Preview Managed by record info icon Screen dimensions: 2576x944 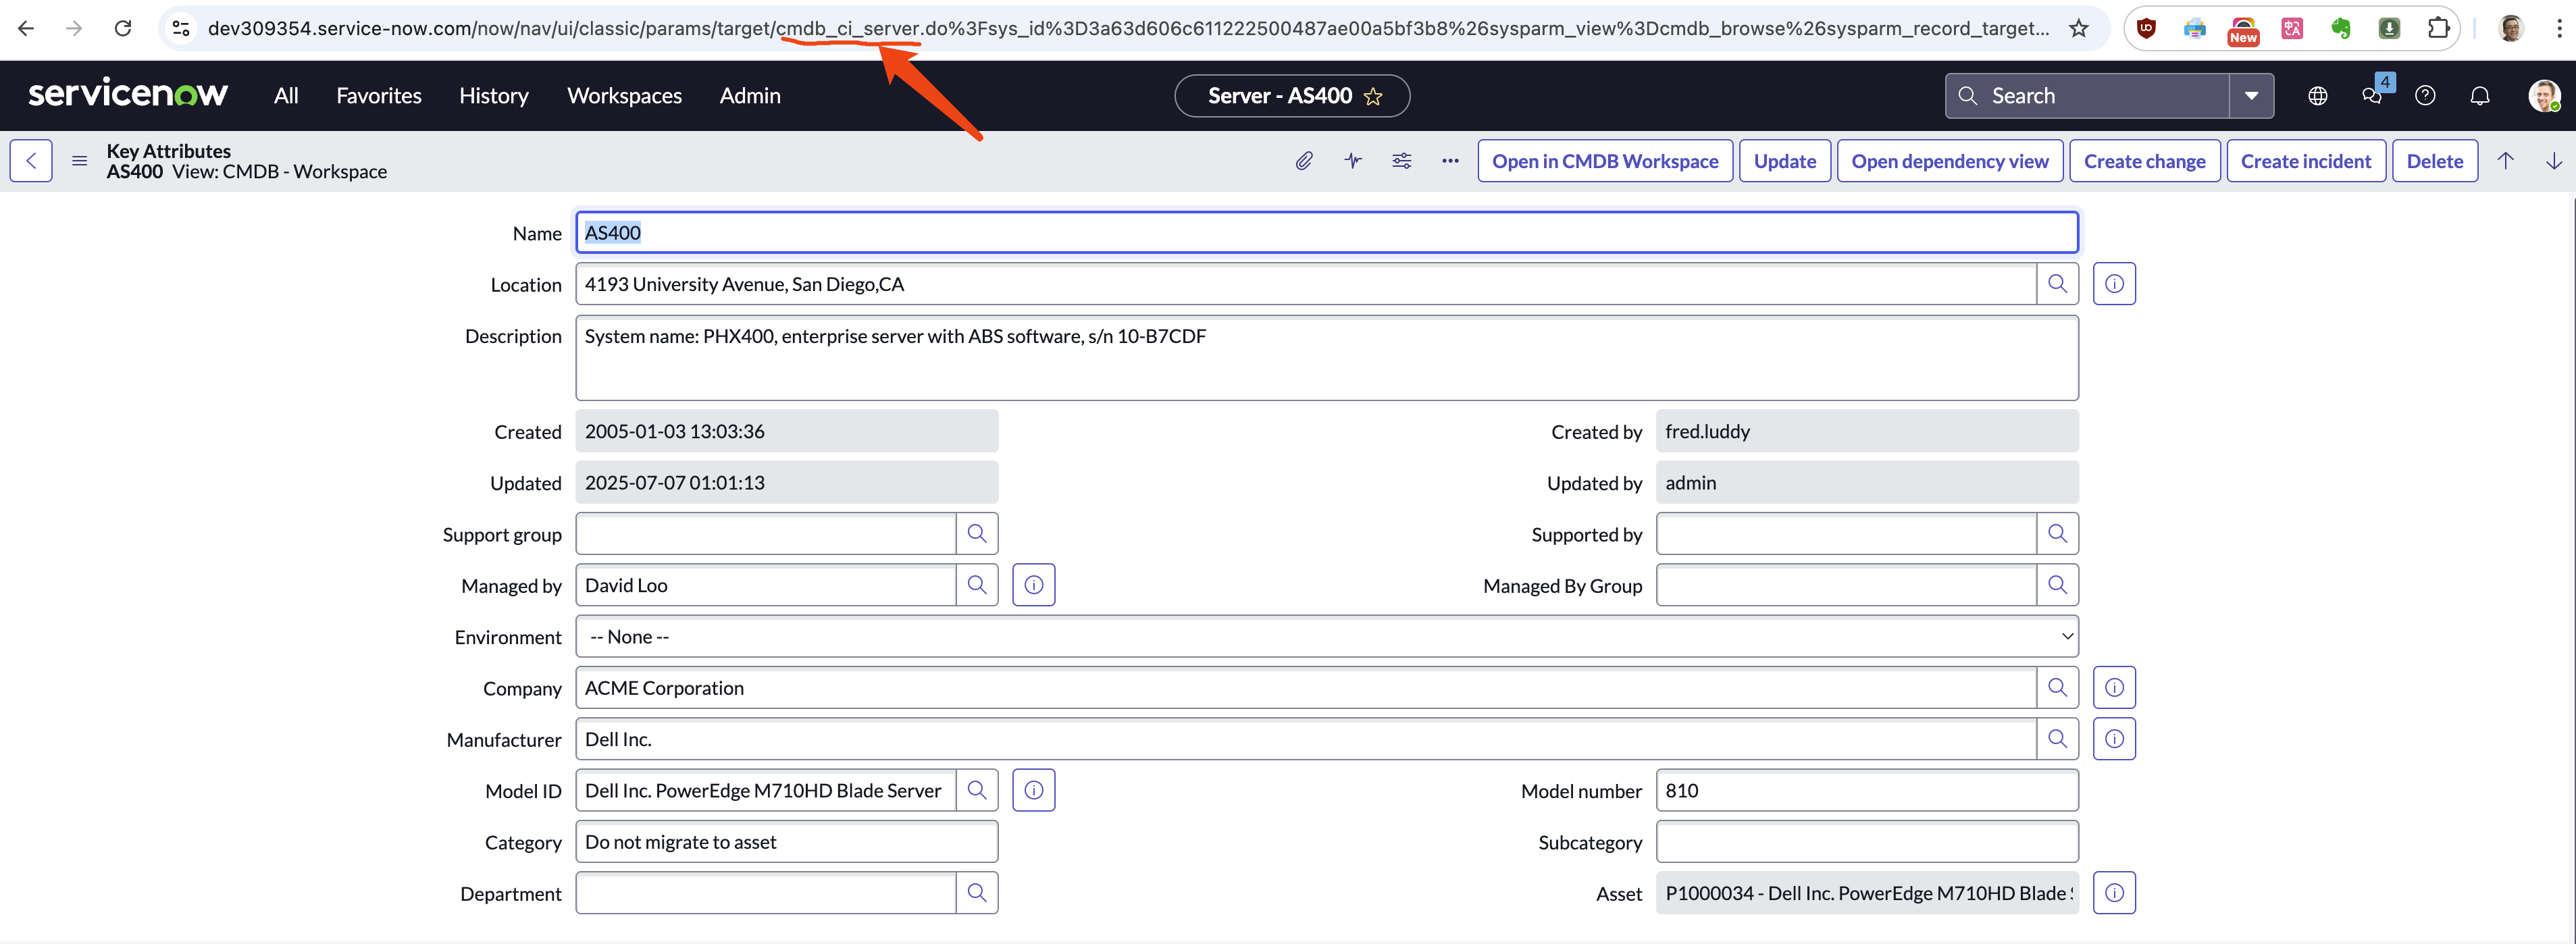pyautogui.click(x=1033, y=585)
